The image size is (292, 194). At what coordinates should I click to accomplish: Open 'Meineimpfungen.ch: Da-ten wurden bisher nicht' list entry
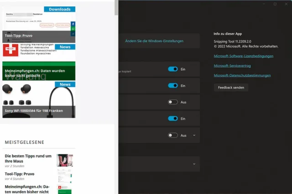[x=27, y=189]
